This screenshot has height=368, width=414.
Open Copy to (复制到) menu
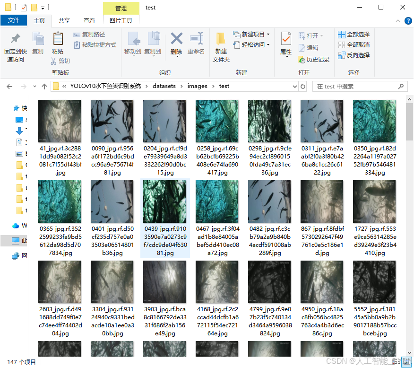click(x=153, y=44)
